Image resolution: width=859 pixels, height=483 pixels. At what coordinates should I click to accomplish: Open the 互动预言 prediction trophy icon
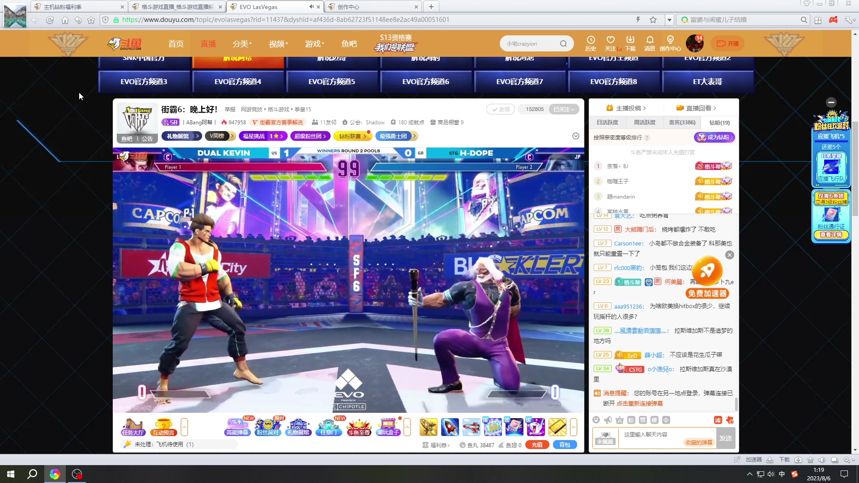click(163, 427)
